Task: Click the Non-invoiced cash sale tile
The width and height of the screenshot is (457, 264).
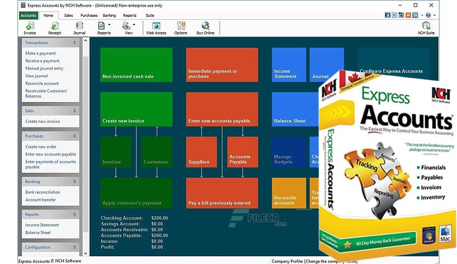Action: point(136,65)
